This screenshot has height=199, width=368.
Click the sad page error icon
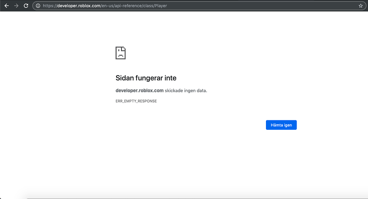coord(121,53)
